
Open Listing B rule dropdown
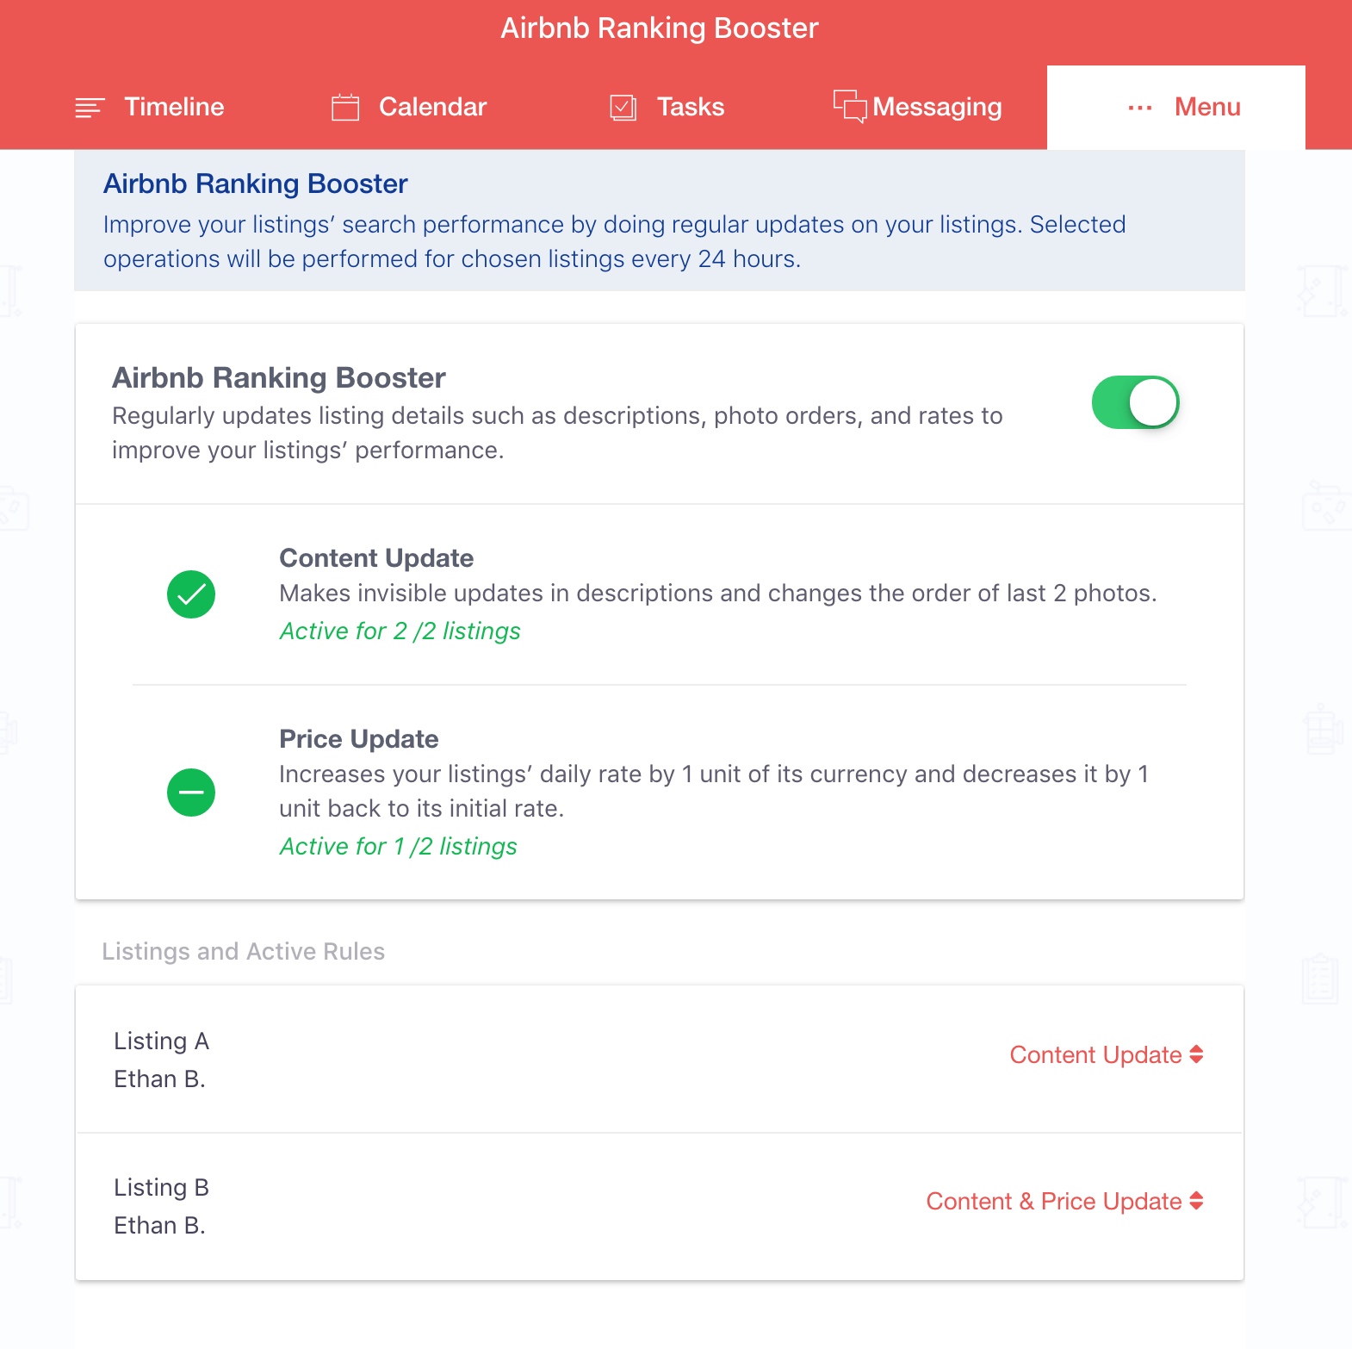1065,1202
